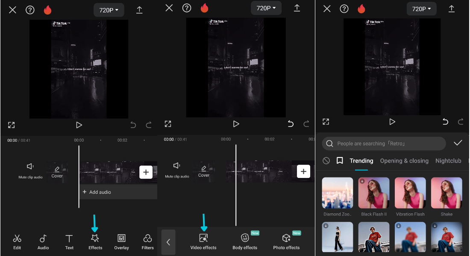This screenshot has width=470, height=256.
Task: Select the Diamond Zoom effect thumbnail
Action: tap(338, 193)
